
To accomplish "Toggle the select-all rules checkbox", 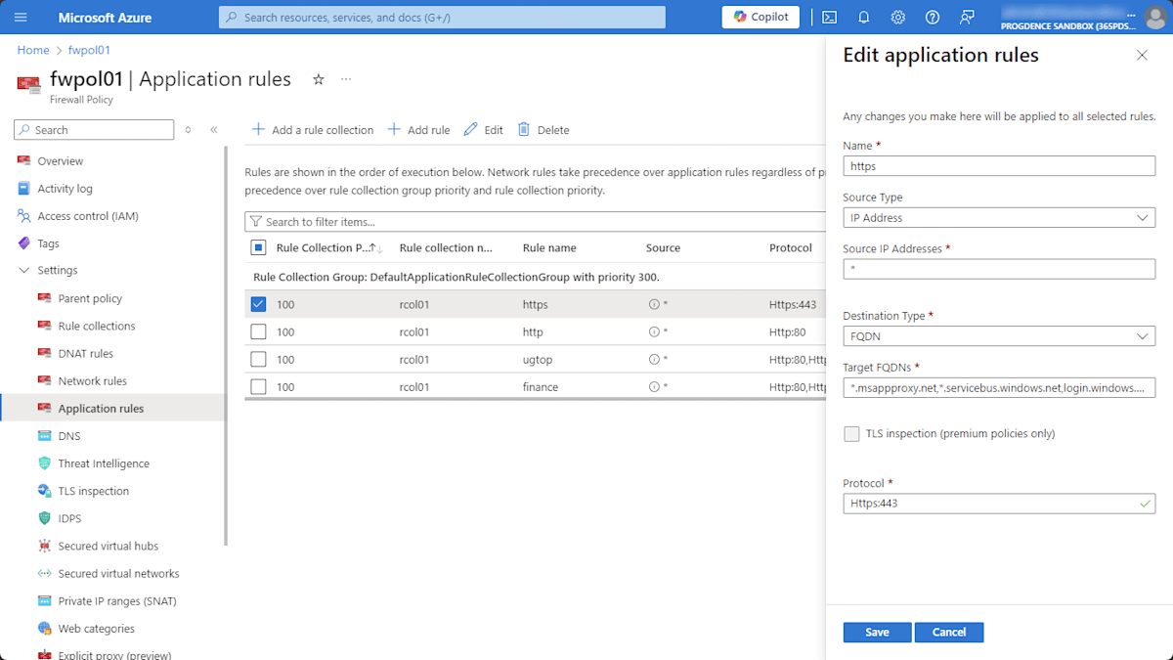I will pos(258,247).
